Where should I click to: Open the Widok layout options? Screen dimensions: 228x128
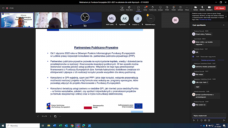[167, 8]
